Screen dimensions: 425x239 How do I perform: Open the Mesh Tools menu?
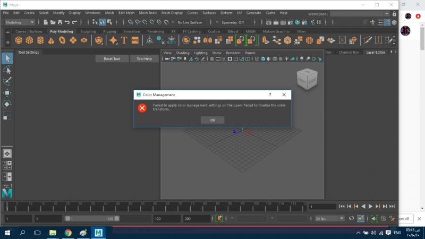[148, 13]
